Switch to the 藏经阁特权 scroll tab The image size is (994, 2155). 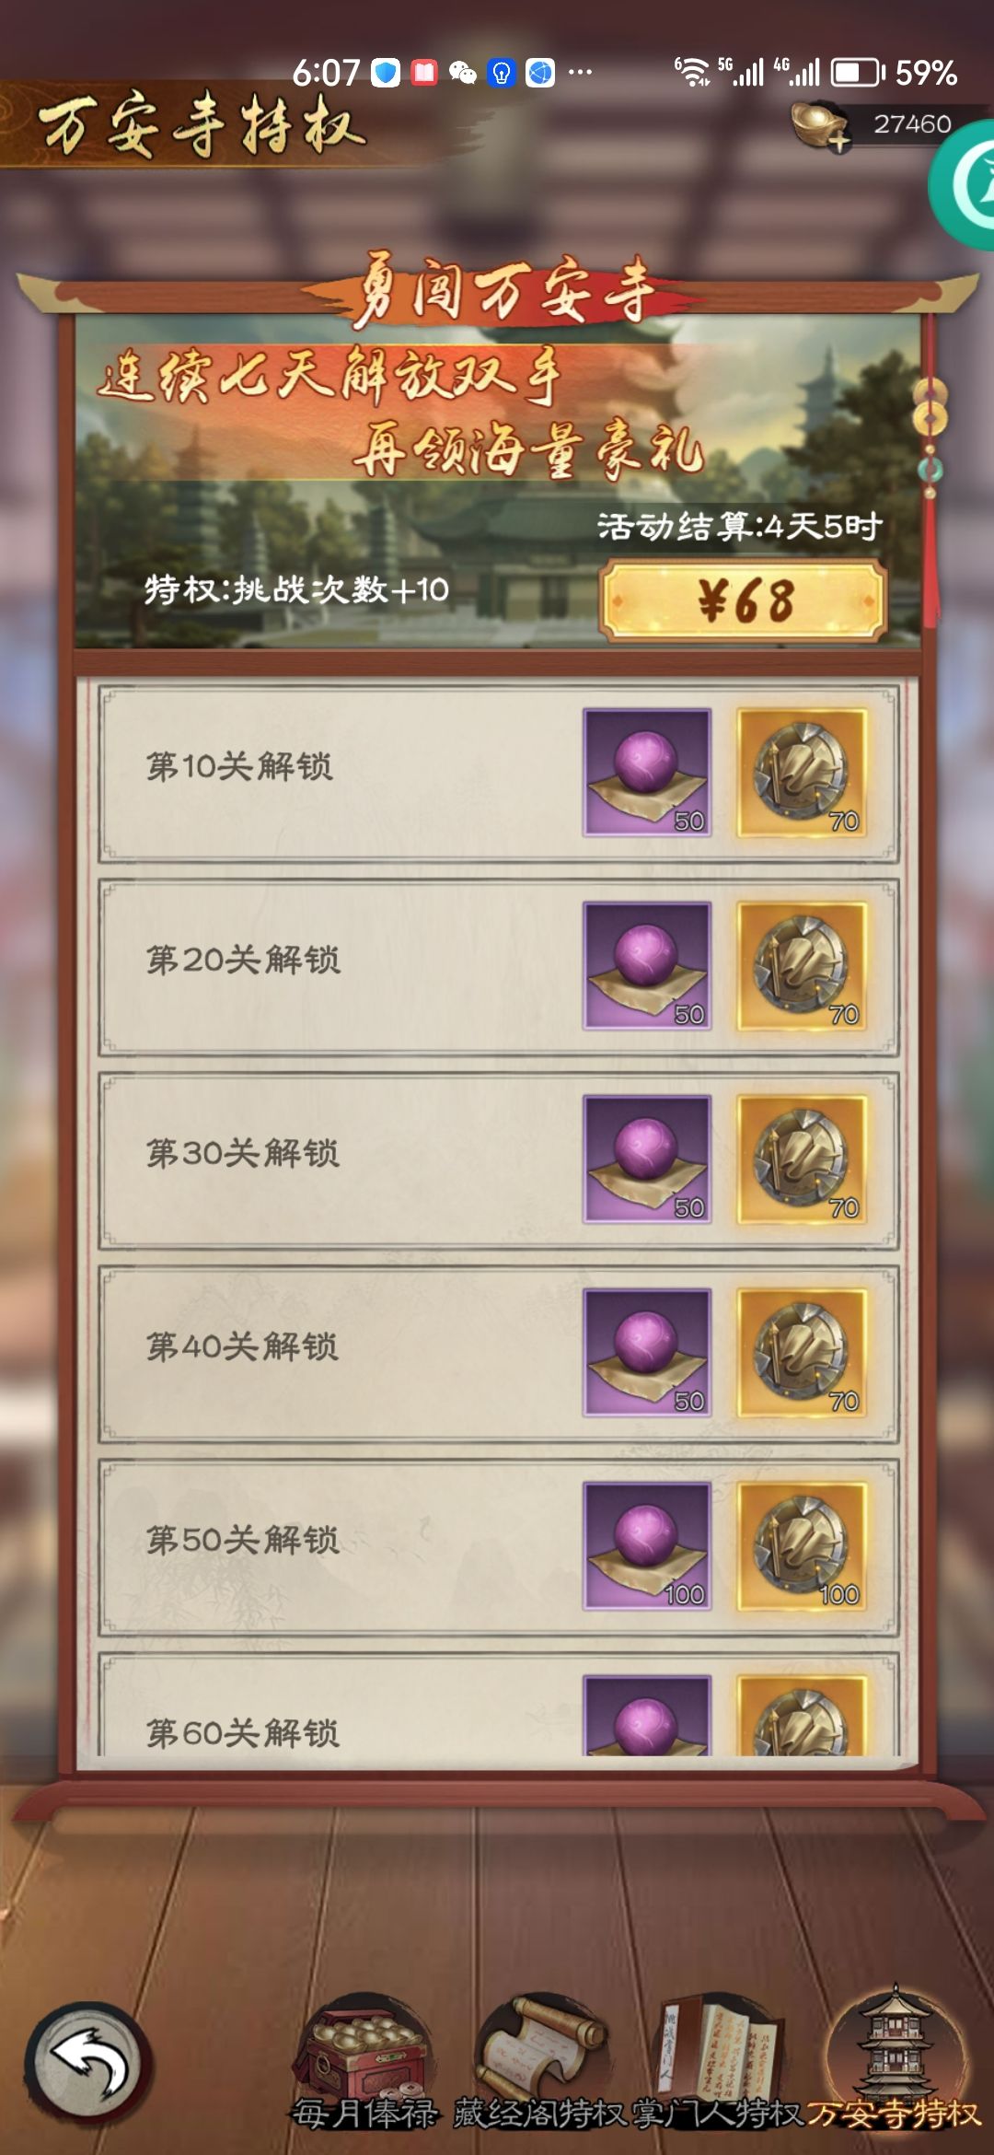click(540, 2063)
